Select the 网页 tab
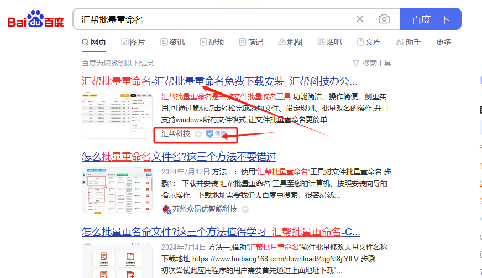The height and width of the screenshot is (278, 482). [x=94, y=42]
